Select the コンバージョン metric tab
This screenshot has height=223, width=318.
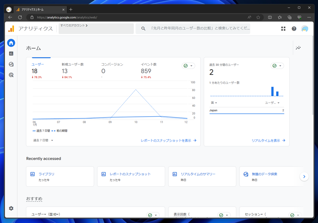click(112, 70)
